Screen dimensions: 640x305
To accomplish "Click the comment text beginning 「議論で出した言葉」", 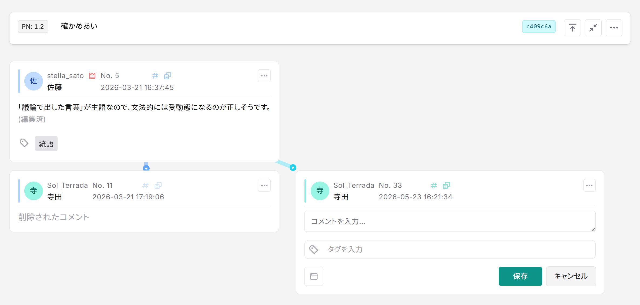I will point(144,108).
